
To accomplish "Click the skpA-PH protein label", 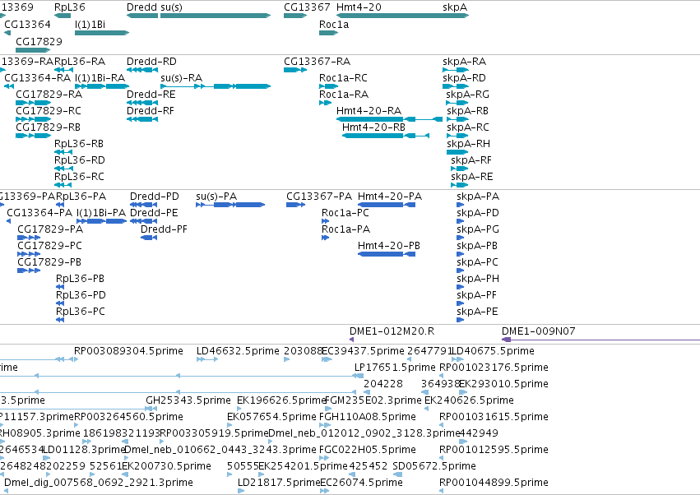I will (x=478, y=279).
